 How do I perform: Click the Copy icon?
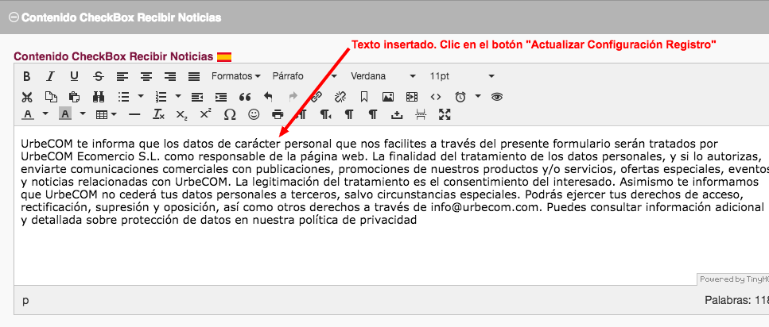click(50, 97)
